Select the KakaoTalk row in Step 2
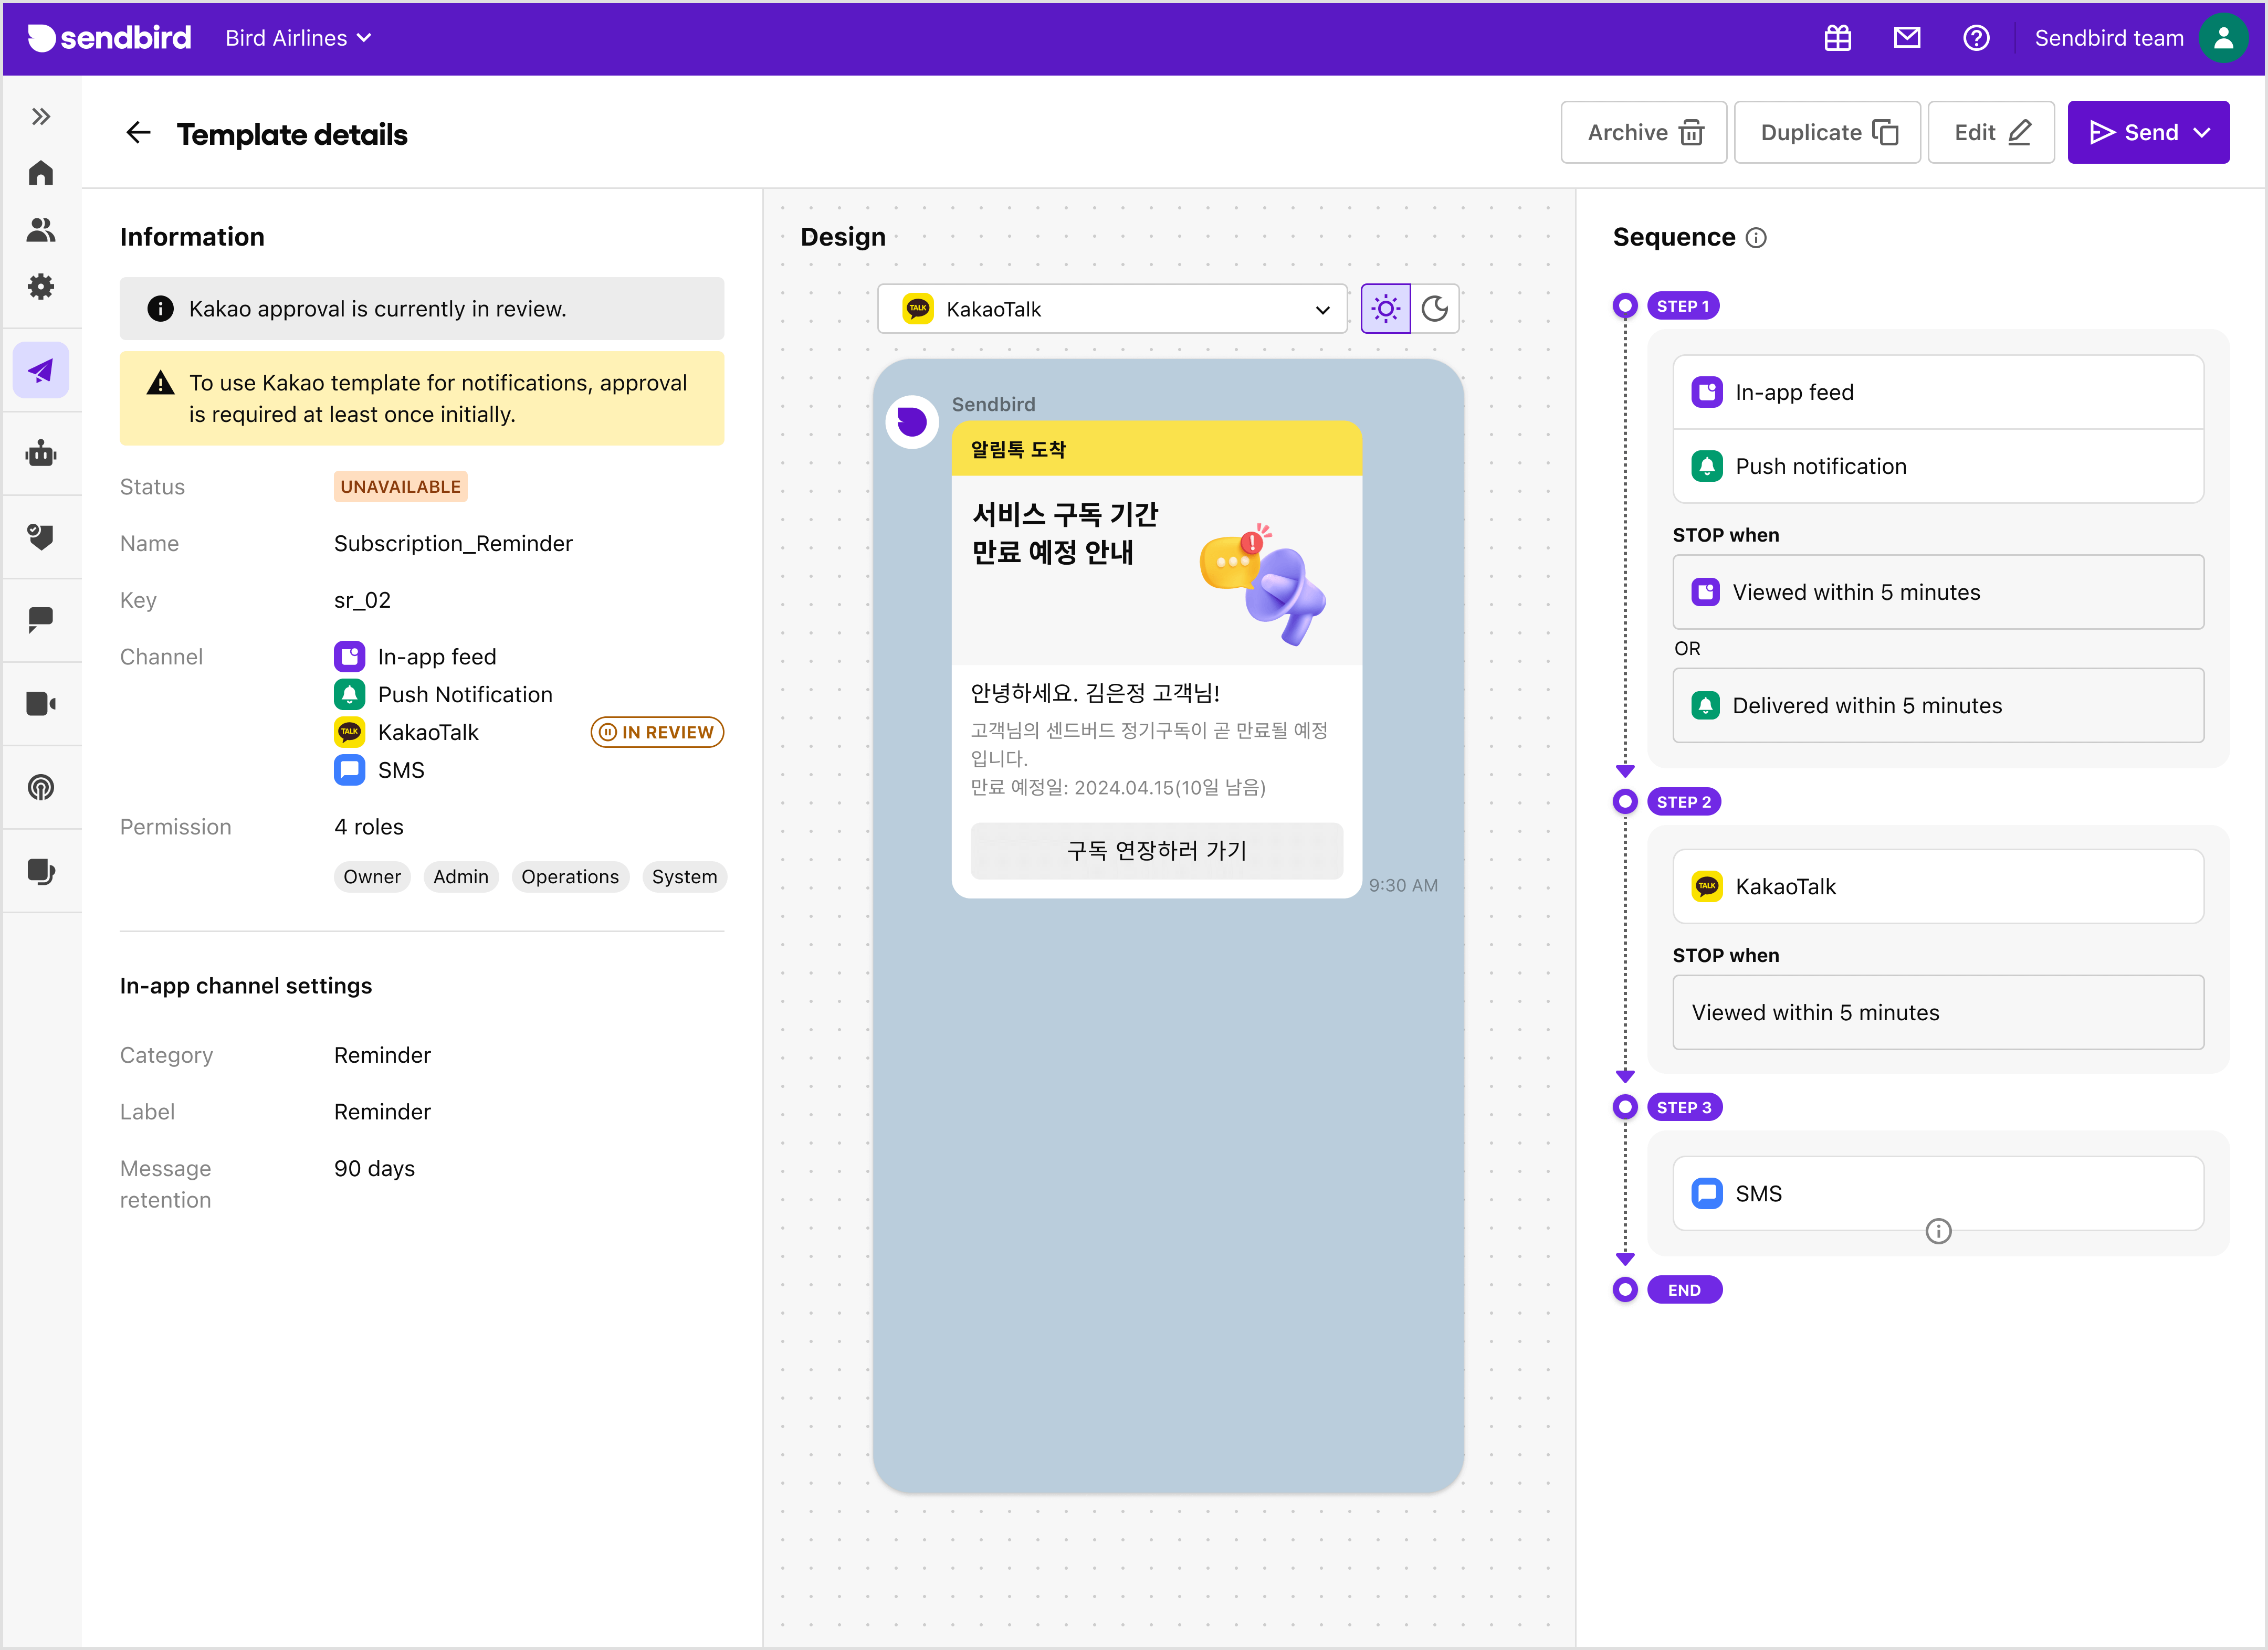Screen dimensions: 2268x1650 click(1937, 886)
